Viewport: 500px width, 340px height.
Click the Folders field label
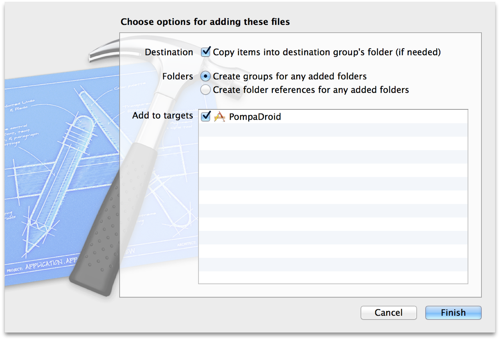[x=177, y=76]
